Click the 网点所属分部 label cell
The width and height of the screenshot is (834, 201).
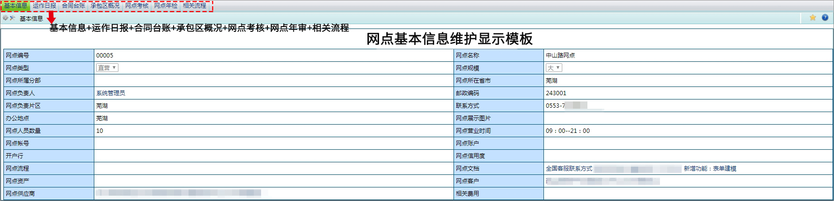[49, 81]
